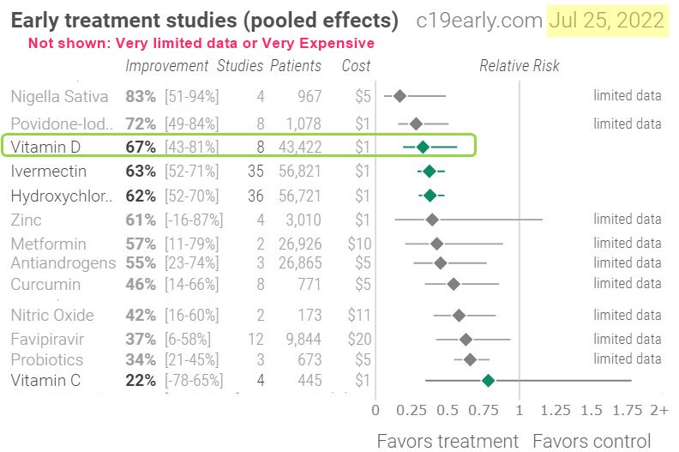Viewport: 679px width, 452px height.
Task: Click the Favors control axis label
Action: [592, 441]
